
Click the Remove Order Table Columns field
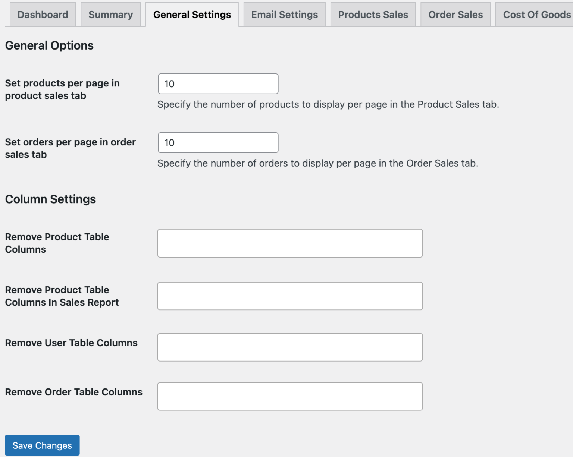click(290, 397)
